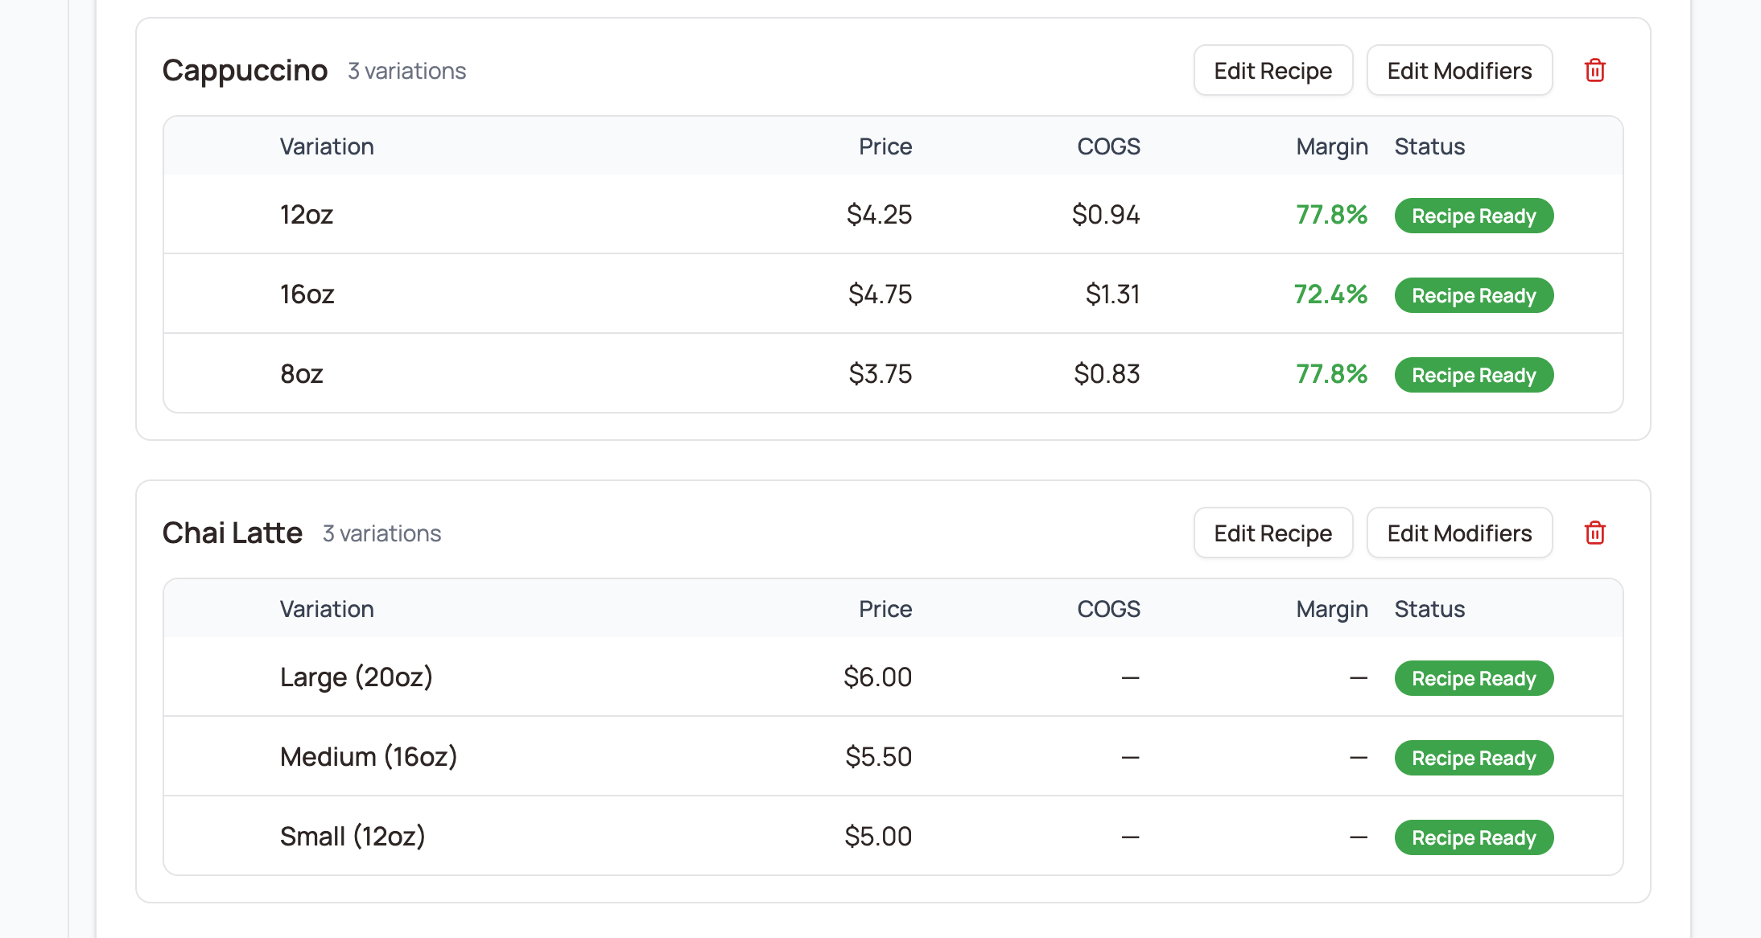
Task: Click the 3 variations label beside Chai Latte
Action: click(x=381, y=533)
